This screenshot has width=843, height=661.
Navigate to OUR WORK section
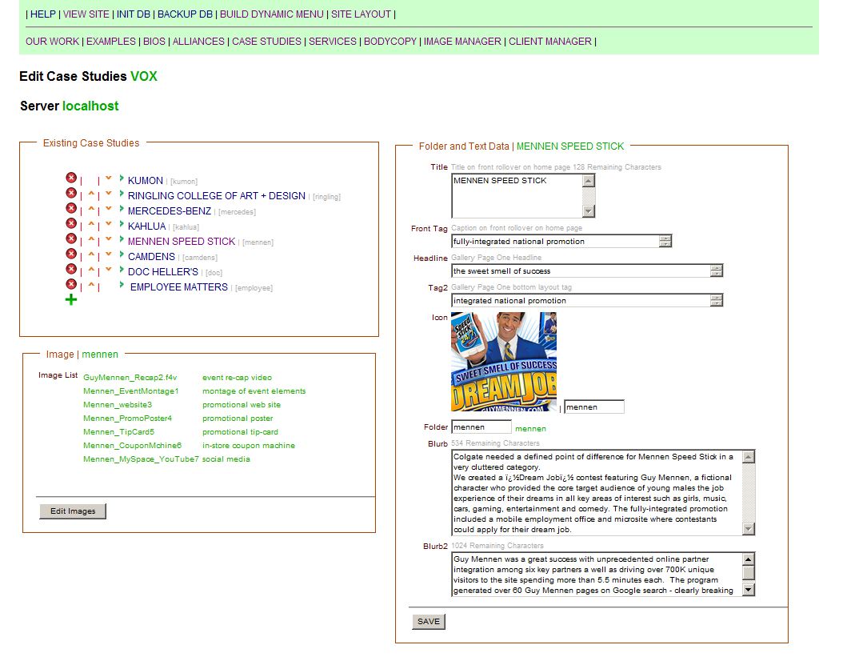tap(52, 42)
